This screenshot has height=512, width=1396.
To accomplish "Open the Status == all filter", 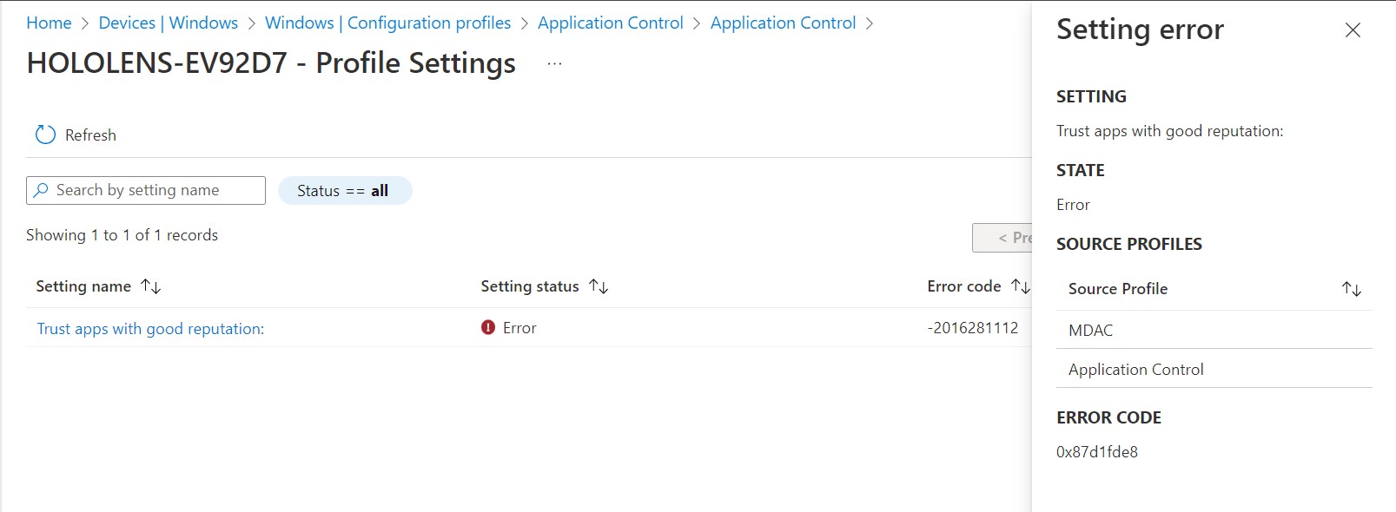I will coord(345,190).
